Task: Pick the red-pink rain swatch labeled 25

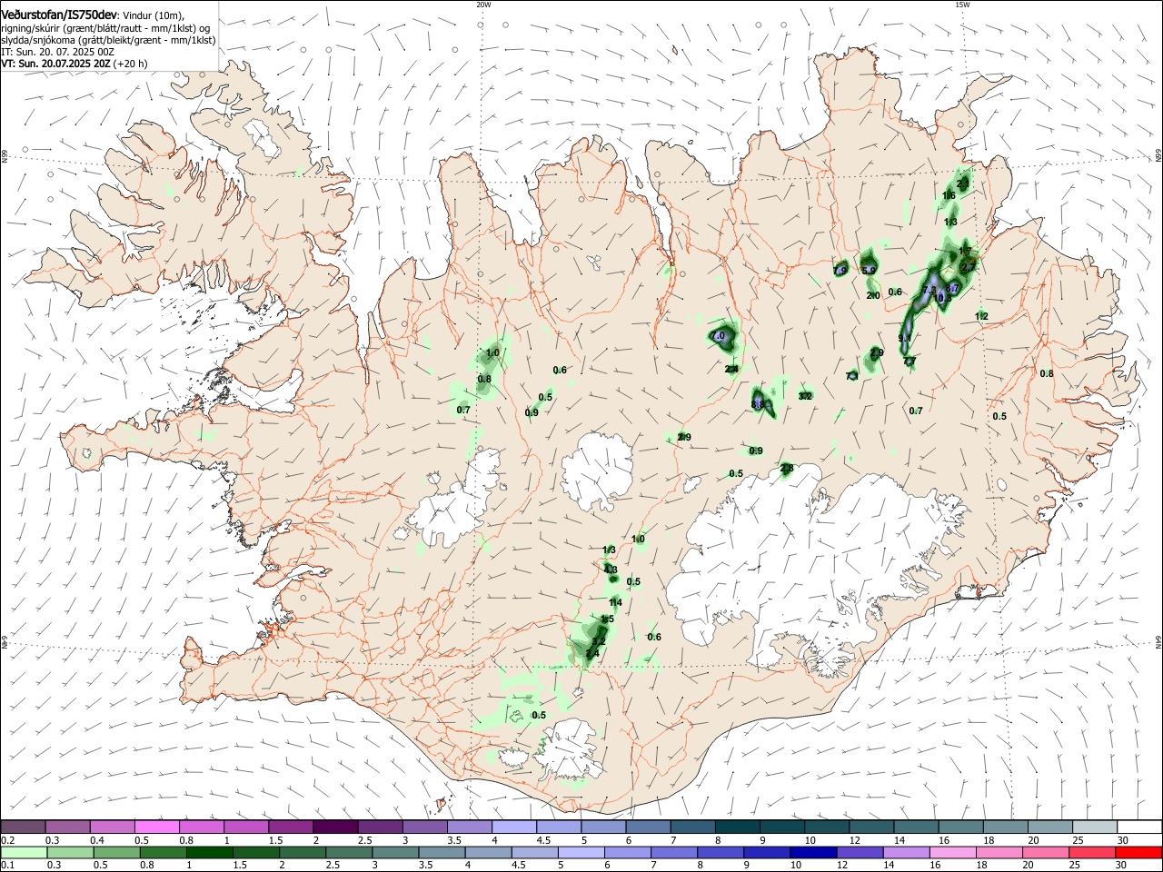Action: [x=1091, y=852]
